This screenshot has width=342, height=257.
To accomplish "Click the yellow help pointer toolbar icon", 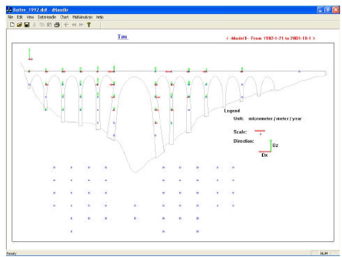I will (89, 25).
